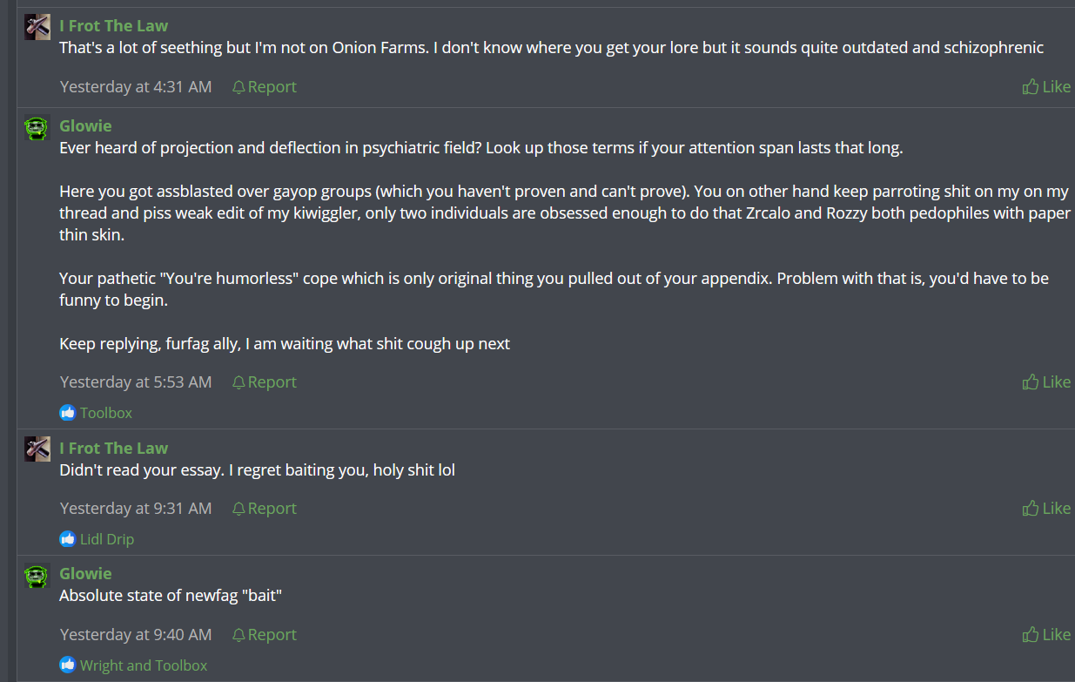This screenshot has width=1075, height=682.
Task: Open Glowie's avatar on the newfag bait post
Action: 37,576
